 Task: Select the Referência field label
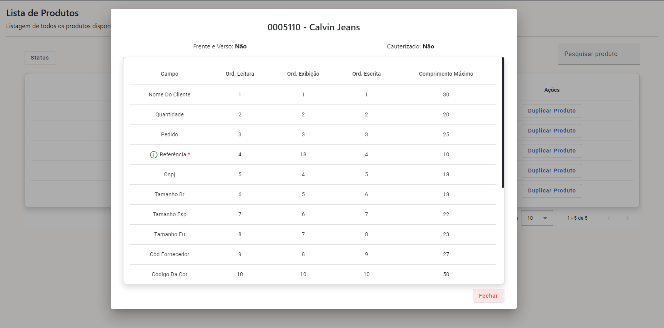[173, 155]
